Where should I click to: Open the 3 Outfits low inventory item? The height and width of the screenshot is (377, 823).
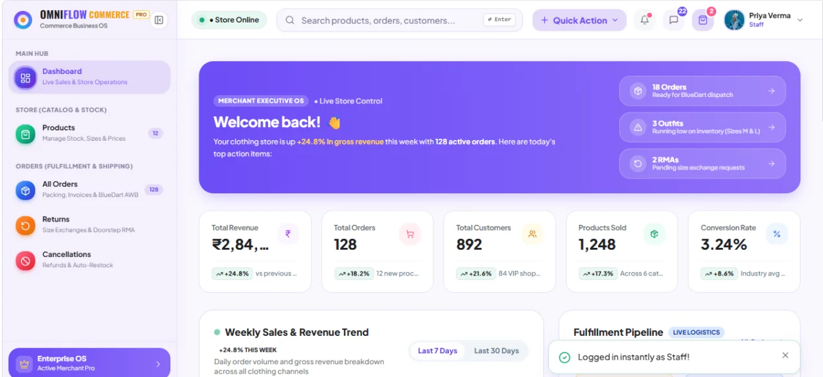click(702, 127)
